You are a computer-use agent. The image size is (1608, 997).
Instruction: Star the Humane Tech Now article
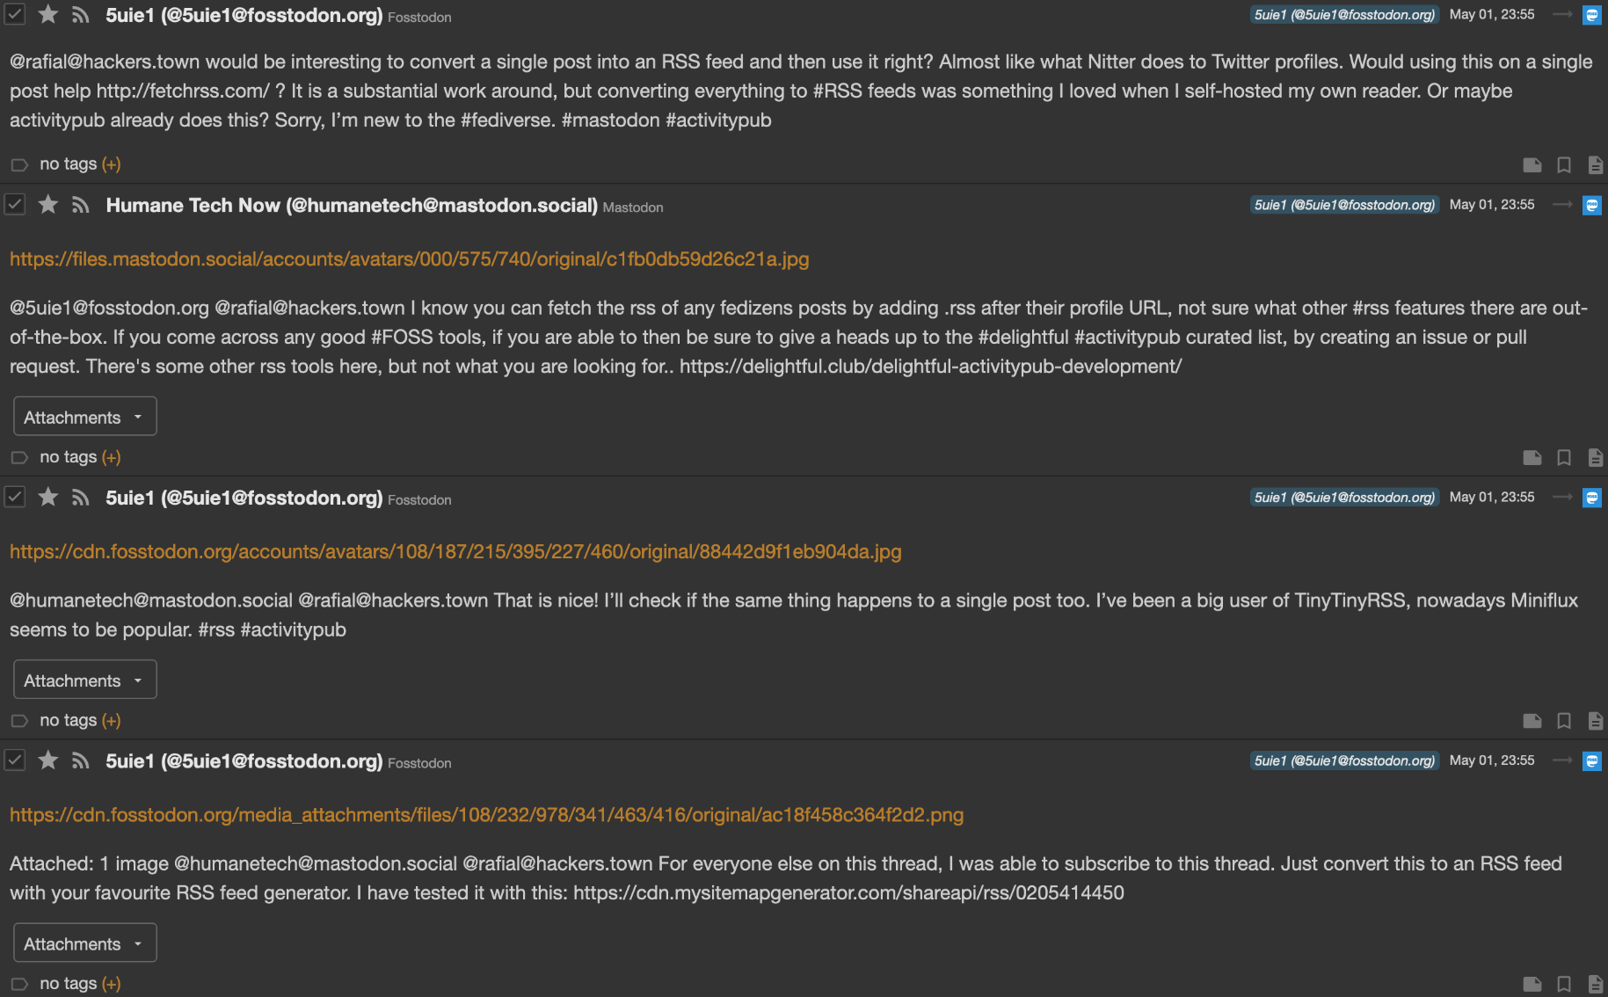(x=48, y=205)
